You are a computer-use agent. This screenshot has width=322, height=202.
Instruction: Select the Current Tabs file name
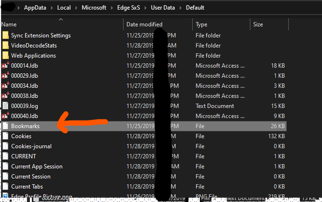pos(27,186)
